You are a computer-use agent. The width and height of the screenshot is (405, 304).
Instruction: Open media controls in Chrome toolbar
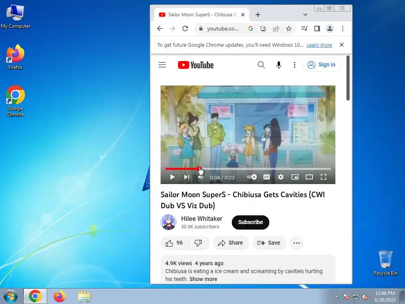coord(304,28)
